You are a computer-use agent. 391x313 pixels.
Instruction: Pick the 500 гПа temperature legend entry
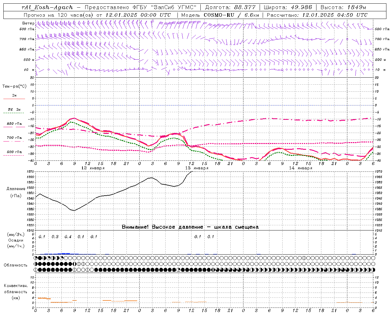14,152
